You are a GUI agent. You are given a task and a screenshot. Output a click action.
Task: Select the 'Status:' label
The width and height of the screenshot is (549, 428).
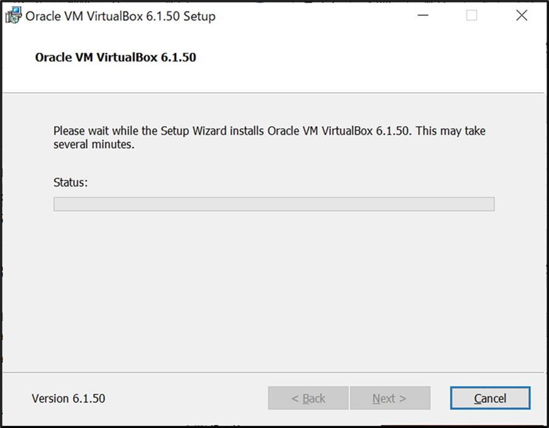[70, 182]
